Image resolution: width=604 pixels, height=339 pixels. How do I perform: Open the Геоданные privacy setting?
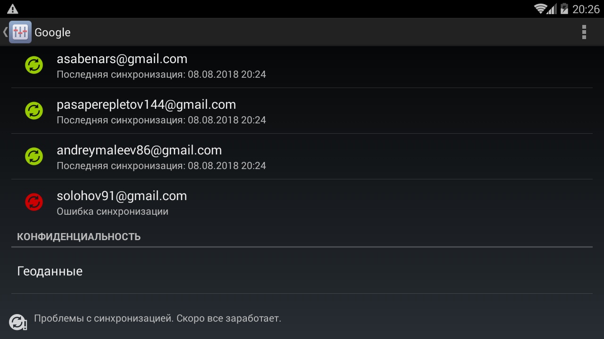[x=302, y=271]
